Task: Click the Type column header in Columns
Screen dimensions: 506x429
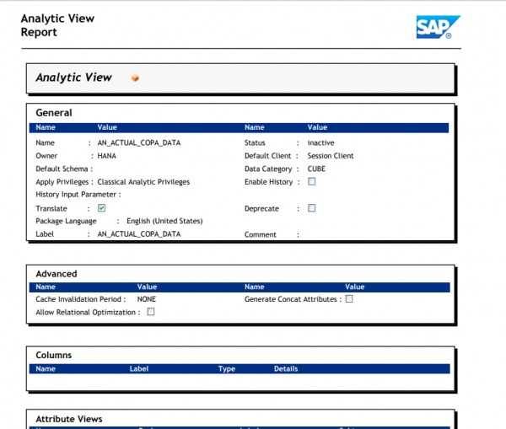Action: coord(227,369)
